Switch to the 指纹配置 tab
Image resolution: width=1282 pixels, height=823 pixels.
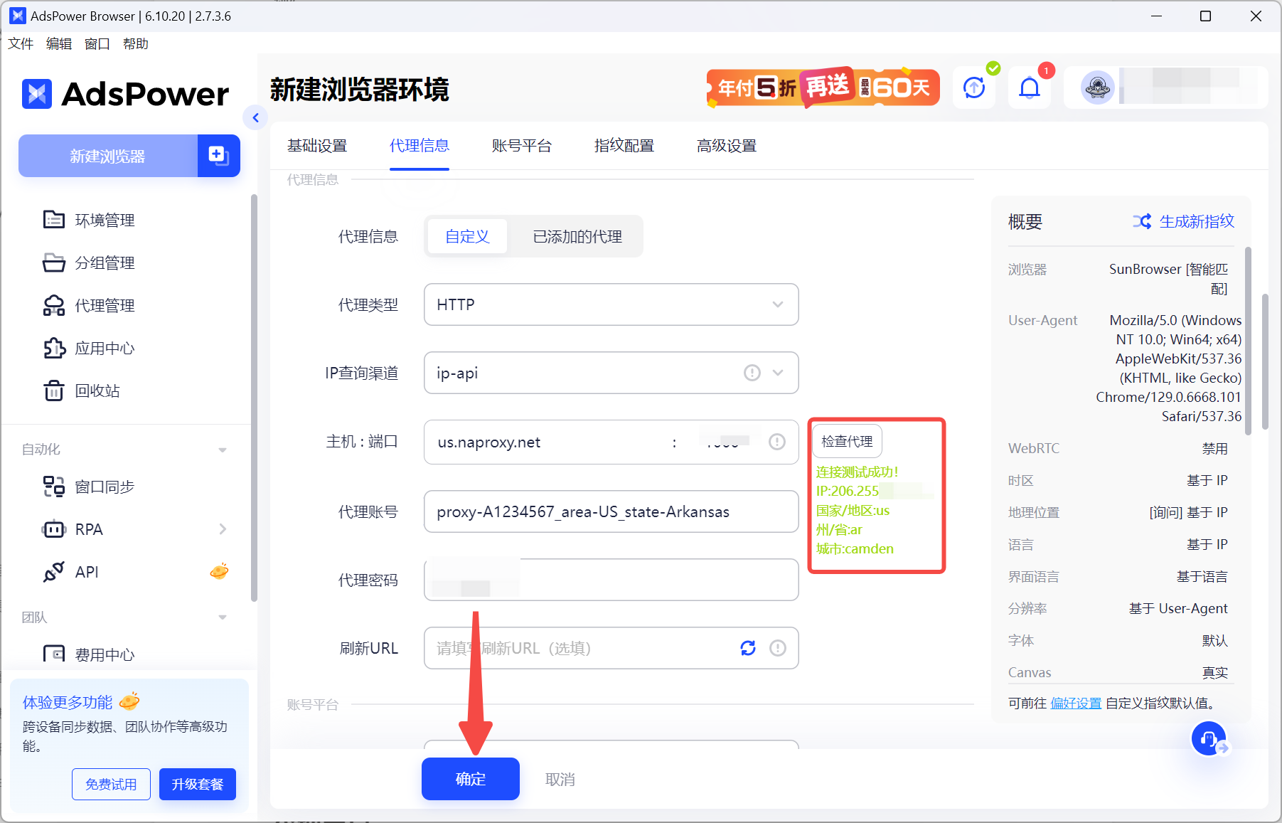[x=624, y=146]
